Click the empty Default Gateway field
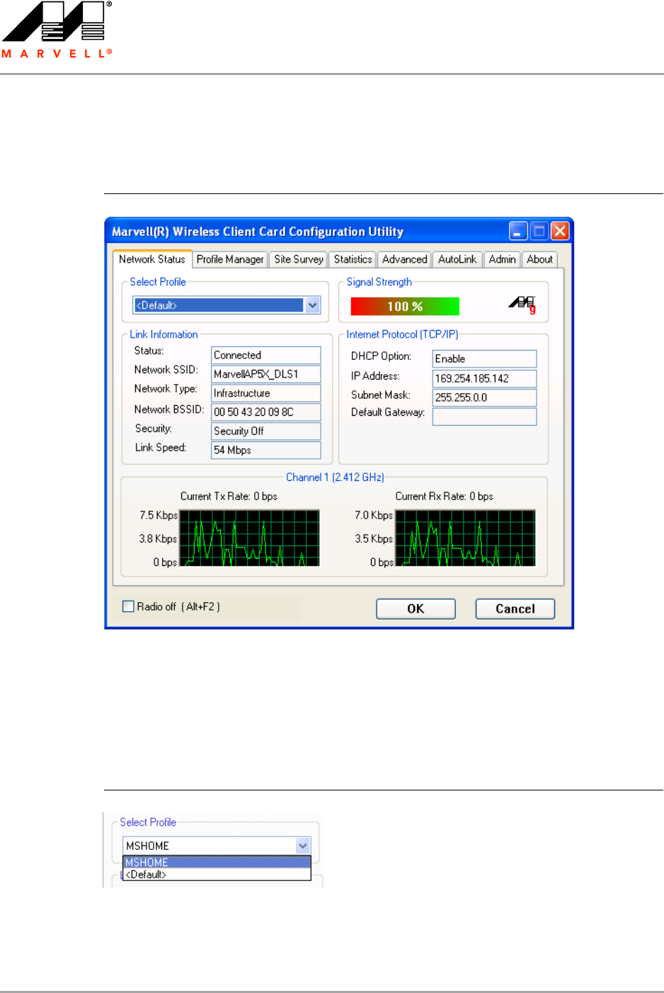 pyautogui.click(x=485, y=416)
